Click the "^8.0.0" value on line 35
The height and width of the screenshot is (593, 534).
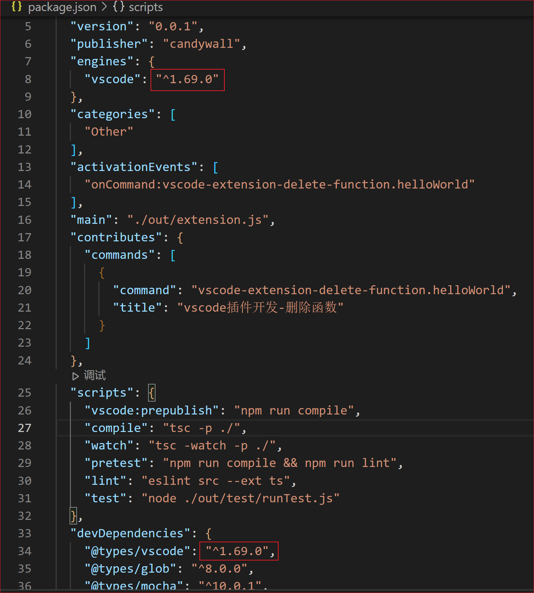click(x=219, y=569)
